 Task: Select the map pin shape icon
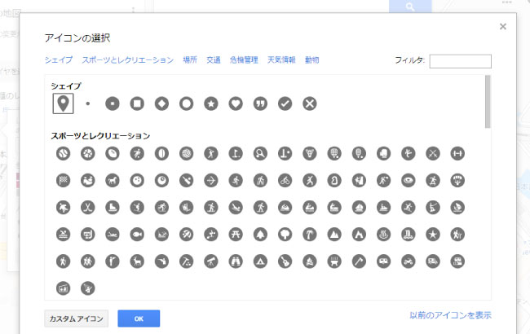click(x=64, y=103)
